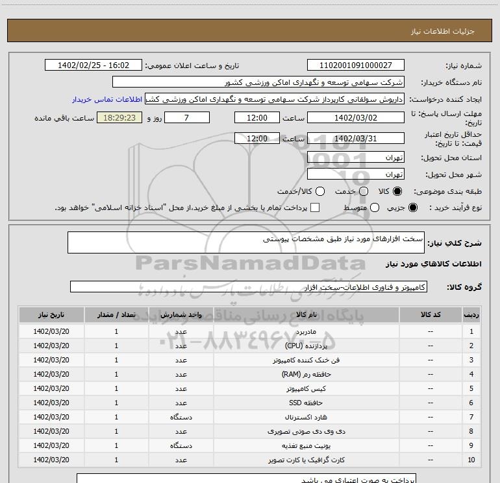Click the ردیف column header
The image size is (500, 483).
471,315
